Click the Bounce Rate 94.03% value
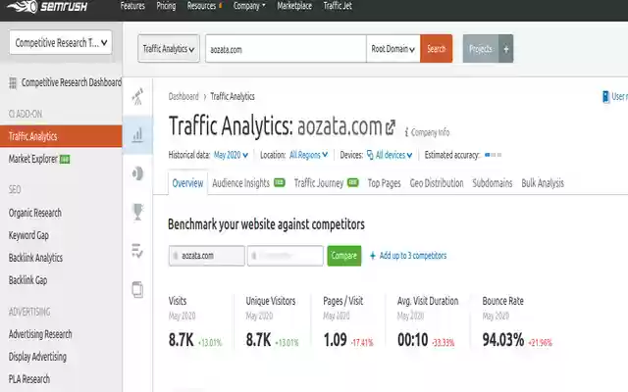The image size is (628, 392). (503, 340)
